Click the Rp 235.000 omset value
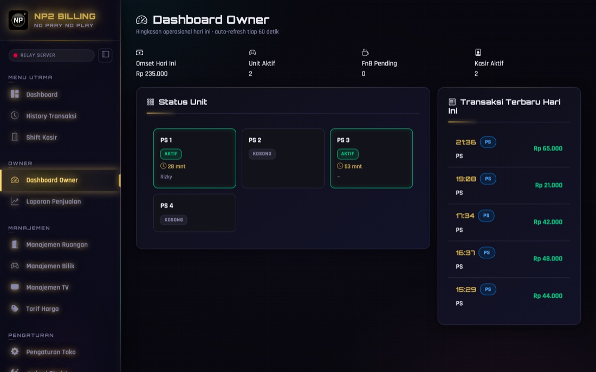596x372 pixels. coord(152,74)
